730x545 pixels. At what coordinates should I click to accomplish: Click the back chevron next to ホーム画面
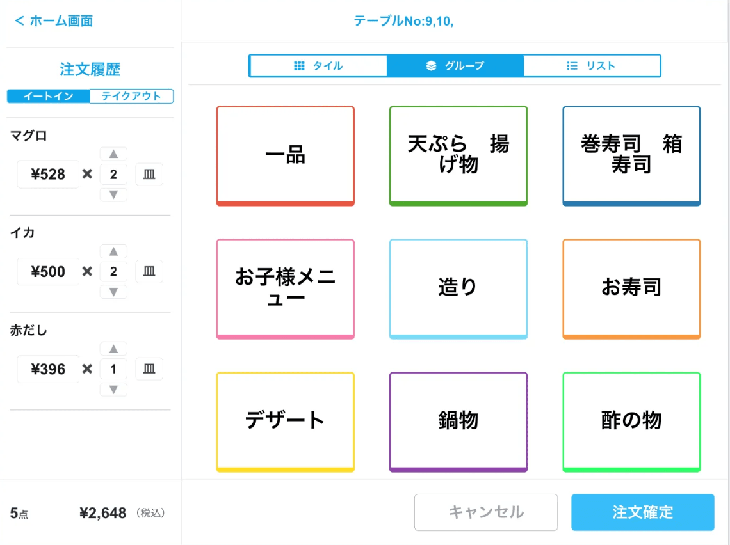(x=20, y=20)
